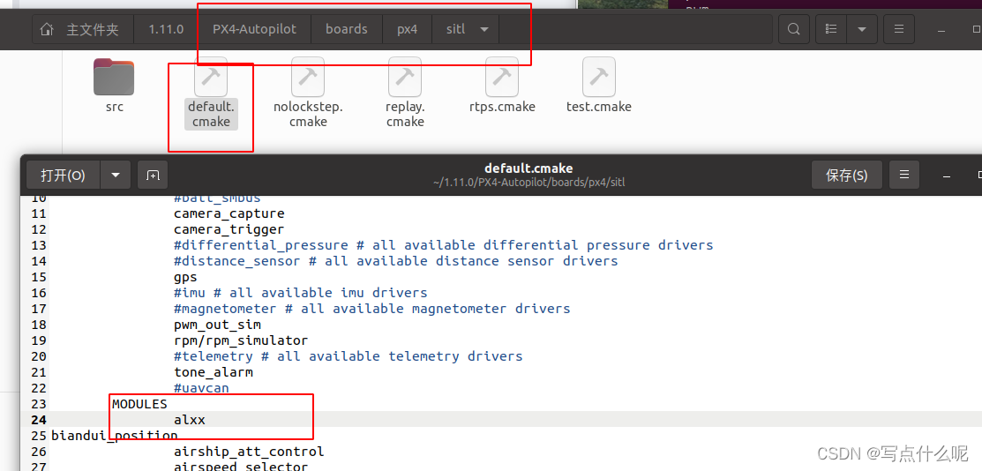Open view options dropdown in file manager
The width and height of the screenshot is (982, 471).
[862, 29]
